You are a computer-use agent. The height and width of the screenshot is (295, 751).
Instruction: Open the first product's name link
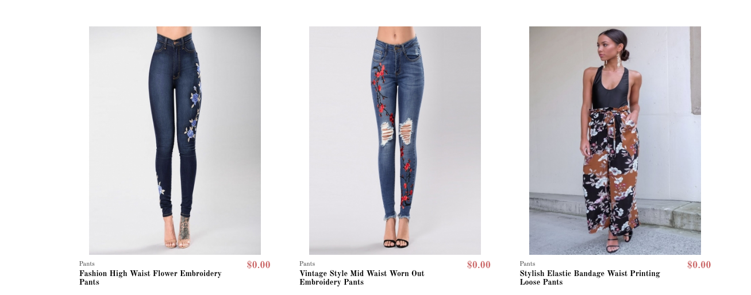150,278
